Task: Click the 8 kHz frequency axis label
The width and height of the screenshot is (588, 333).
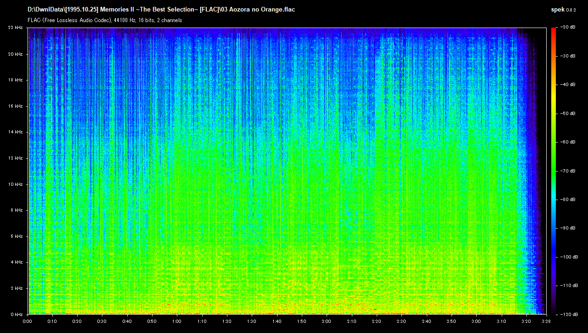Action: click(x=17, y=210)
